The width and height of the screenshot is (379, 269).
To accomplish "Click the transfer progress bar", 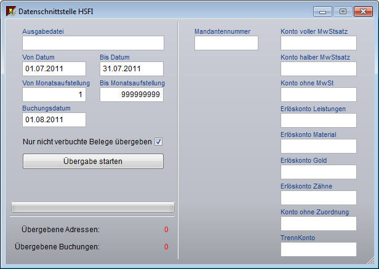I will click(x=93, y=206).
